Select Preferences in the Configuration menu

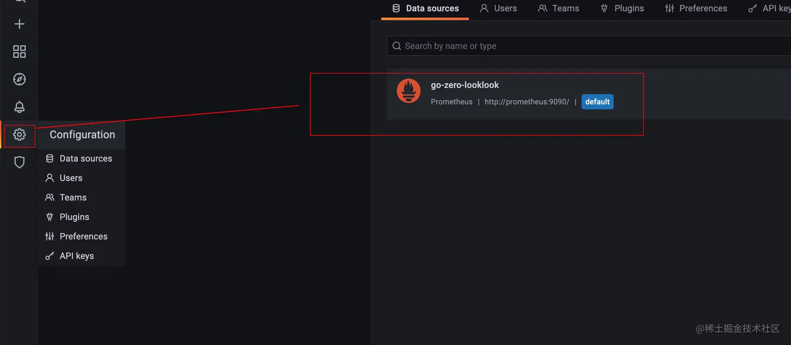82,236
